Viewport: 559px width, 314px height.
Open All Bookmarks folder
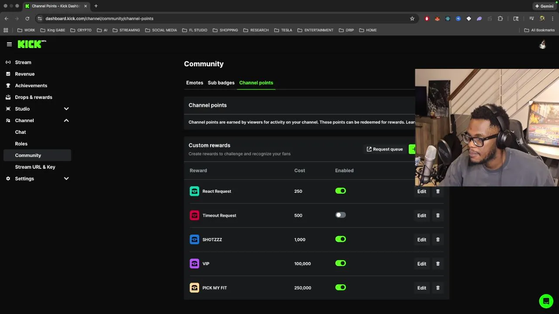pos(539,30)
